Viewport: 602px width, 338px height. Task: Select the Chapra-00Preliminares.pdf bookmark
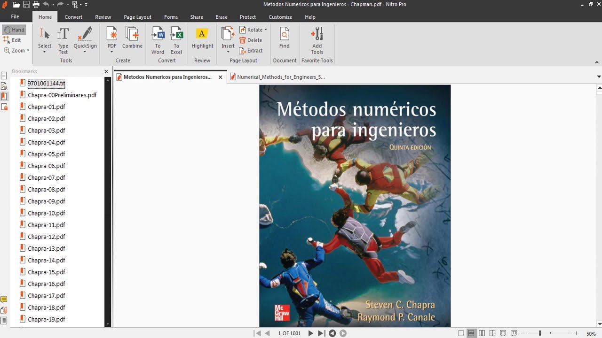pos(62,95)
